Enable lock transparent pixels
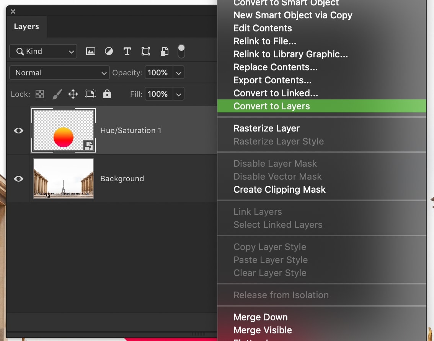 pos(40,94)
